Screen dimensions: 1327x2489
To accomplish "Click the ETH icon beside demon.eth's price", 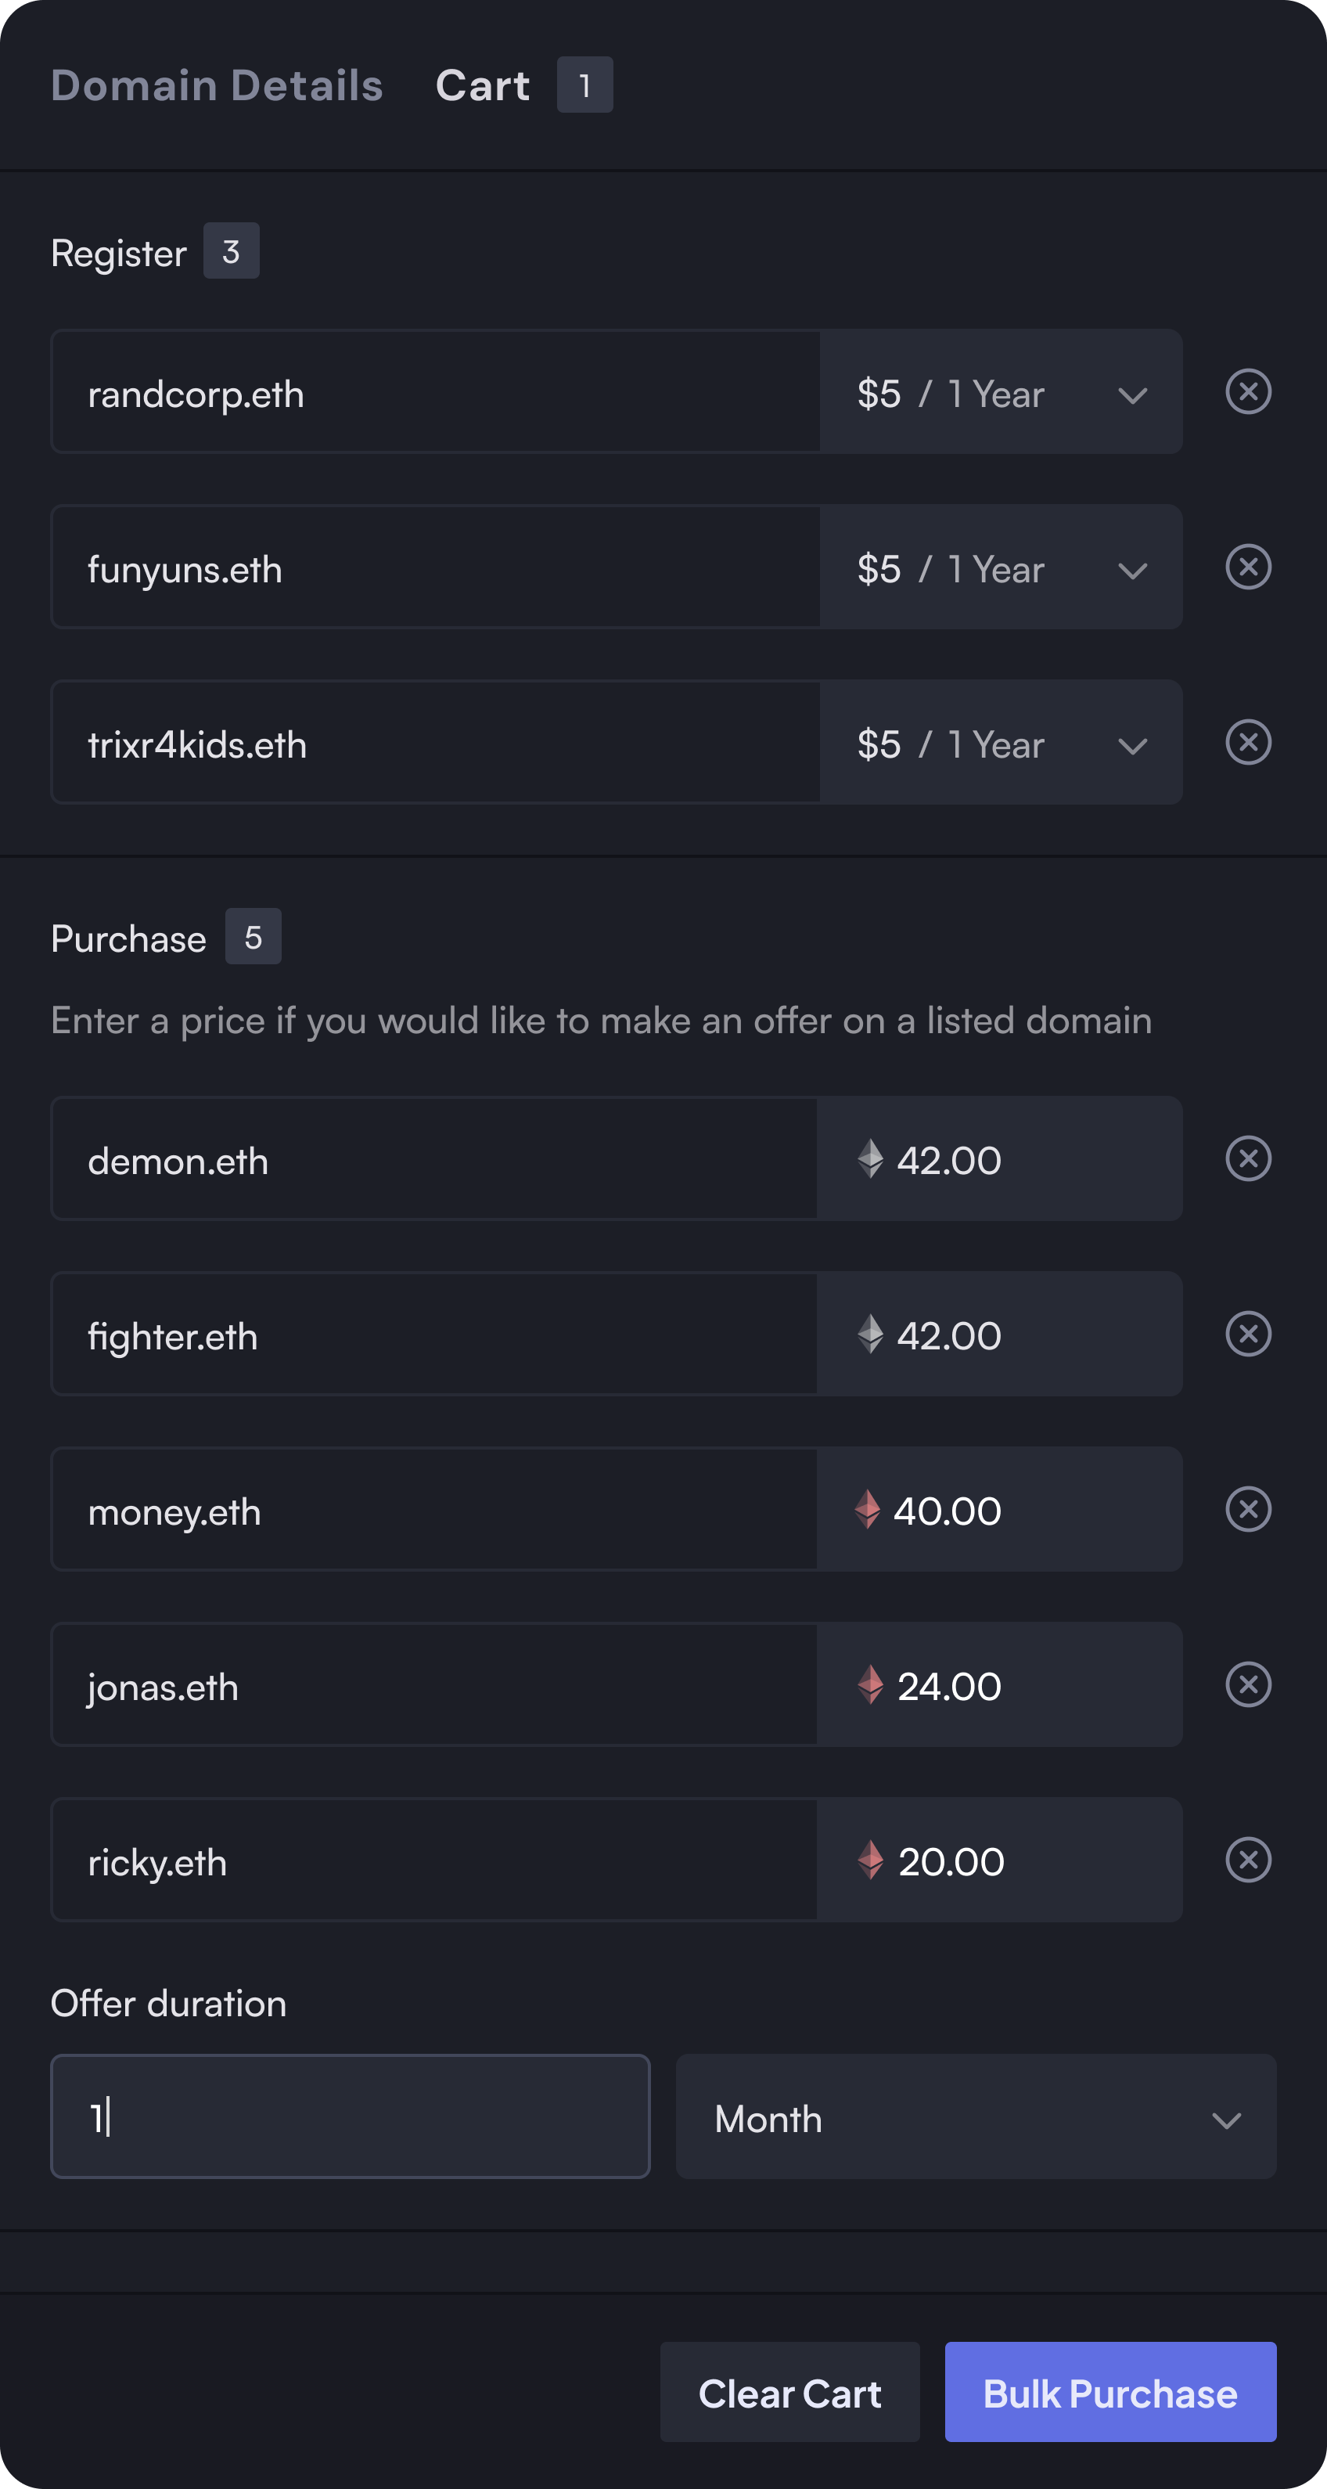I will (x=870, y=1159).
